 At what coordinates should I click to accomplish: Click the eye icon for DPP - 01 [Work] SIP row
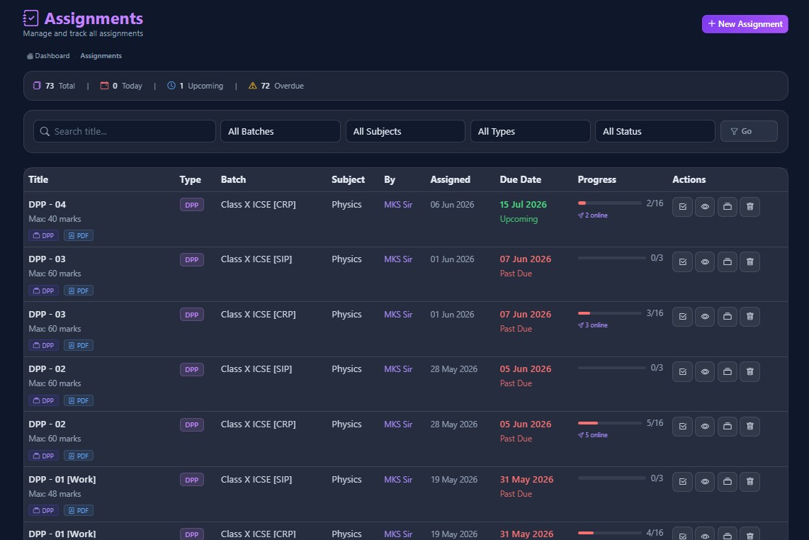point(705,482)
